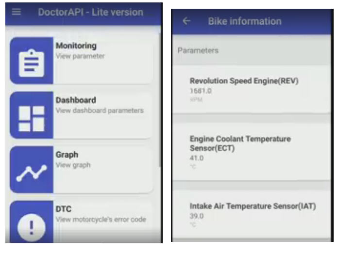Click 'View dashboard parameters' subtitle
Viewport: 338px width, 254px height.
tap(100, 111)
